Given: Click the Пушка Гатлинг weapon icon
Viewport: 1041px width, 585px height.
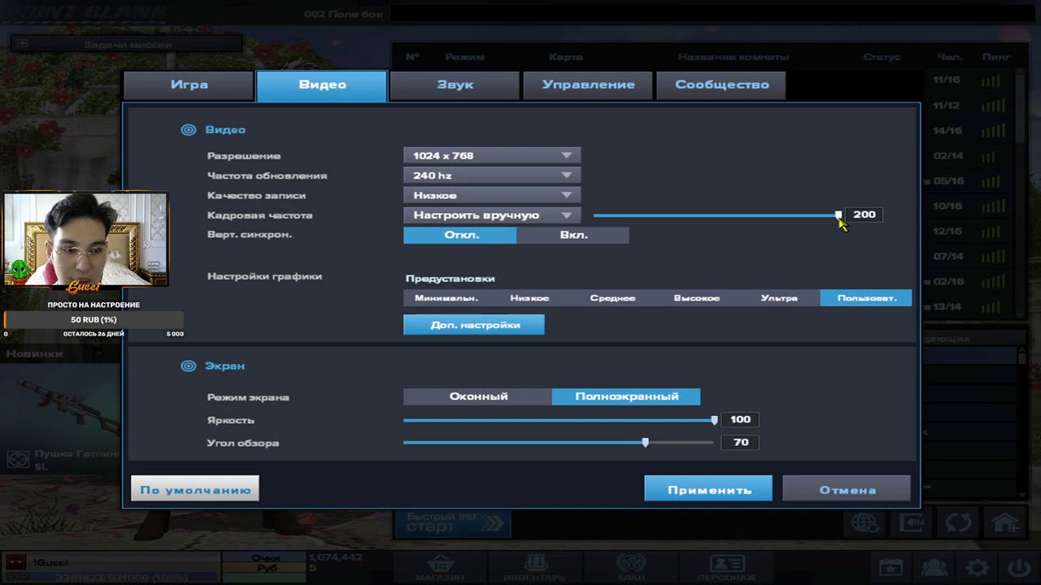Looking at the screenshot, I should pyautogui.click(x=18, y=461).
